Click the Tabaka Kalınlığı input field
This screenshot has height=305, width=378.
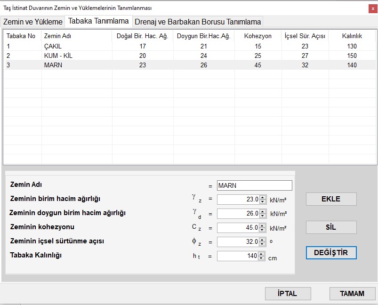[238, 256]
